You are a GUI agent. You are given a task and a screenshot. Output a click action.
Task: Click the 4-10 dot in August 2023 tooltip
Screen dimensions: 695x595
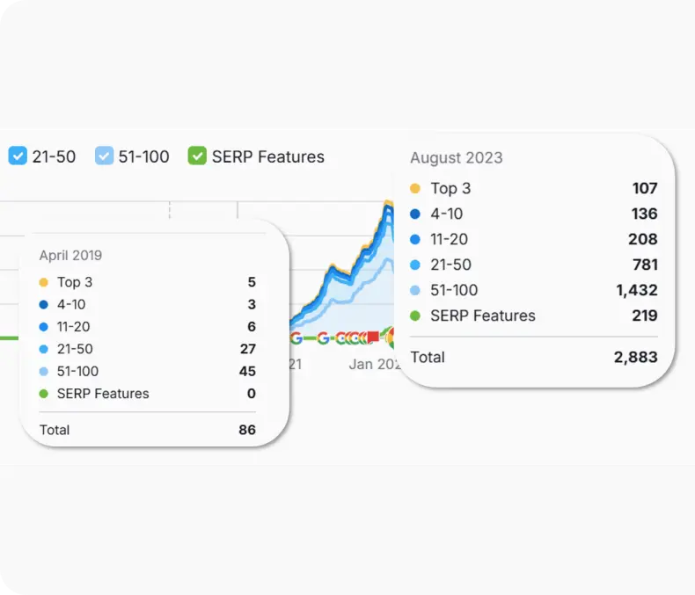click(415, 214)
